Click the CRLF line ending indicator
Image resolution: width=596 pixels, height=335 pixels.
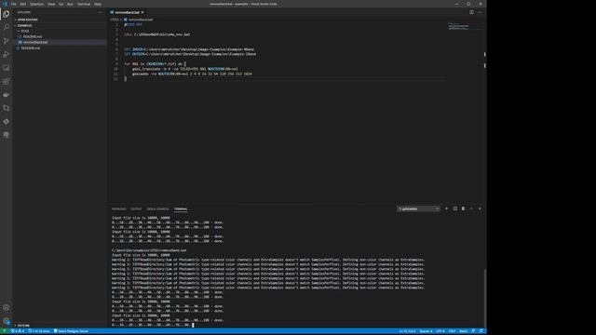[452, 331]
